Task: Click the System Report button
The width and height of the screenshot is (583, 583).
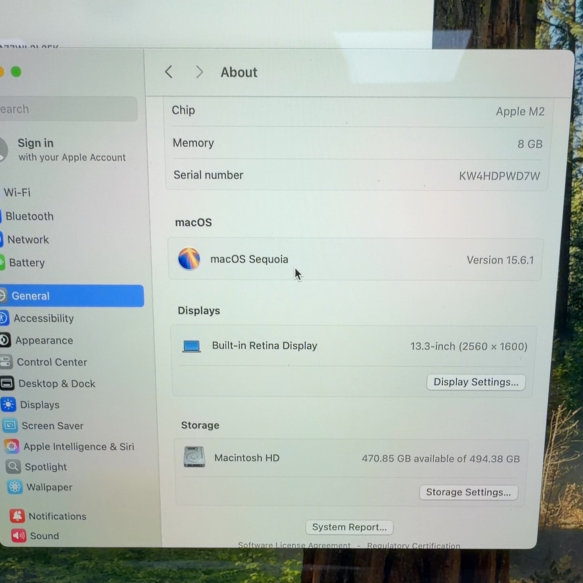Action: click(x=349, y=527)
